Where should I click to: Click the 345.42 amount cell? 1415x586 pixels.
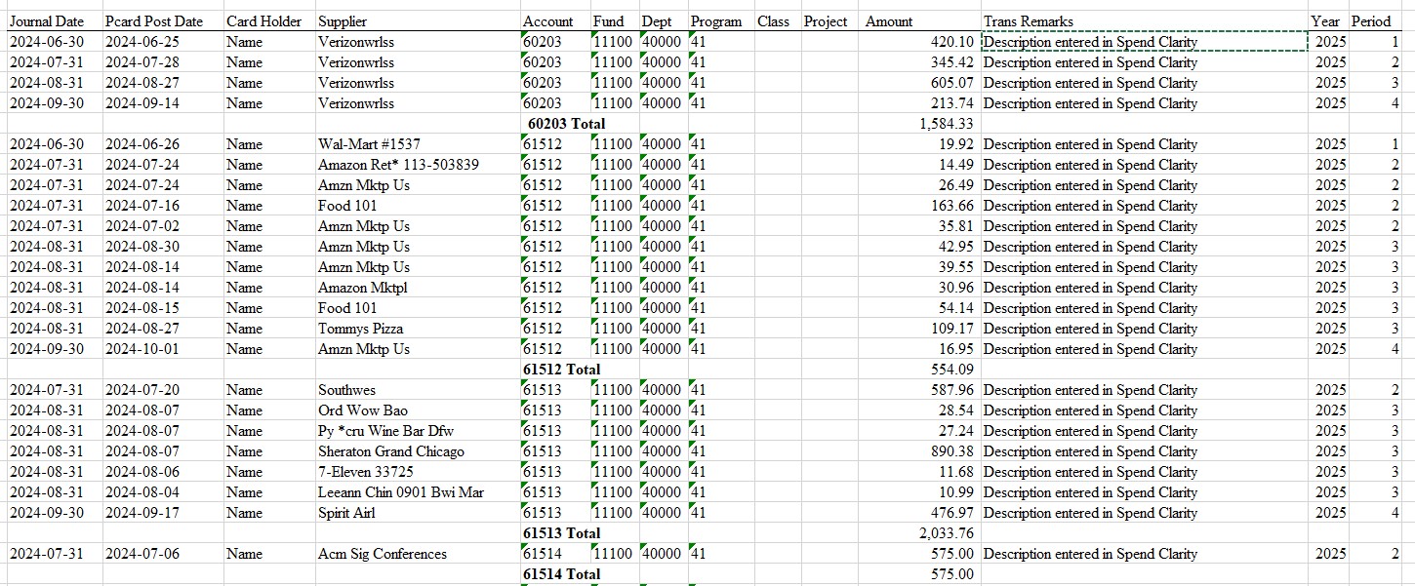921,62
